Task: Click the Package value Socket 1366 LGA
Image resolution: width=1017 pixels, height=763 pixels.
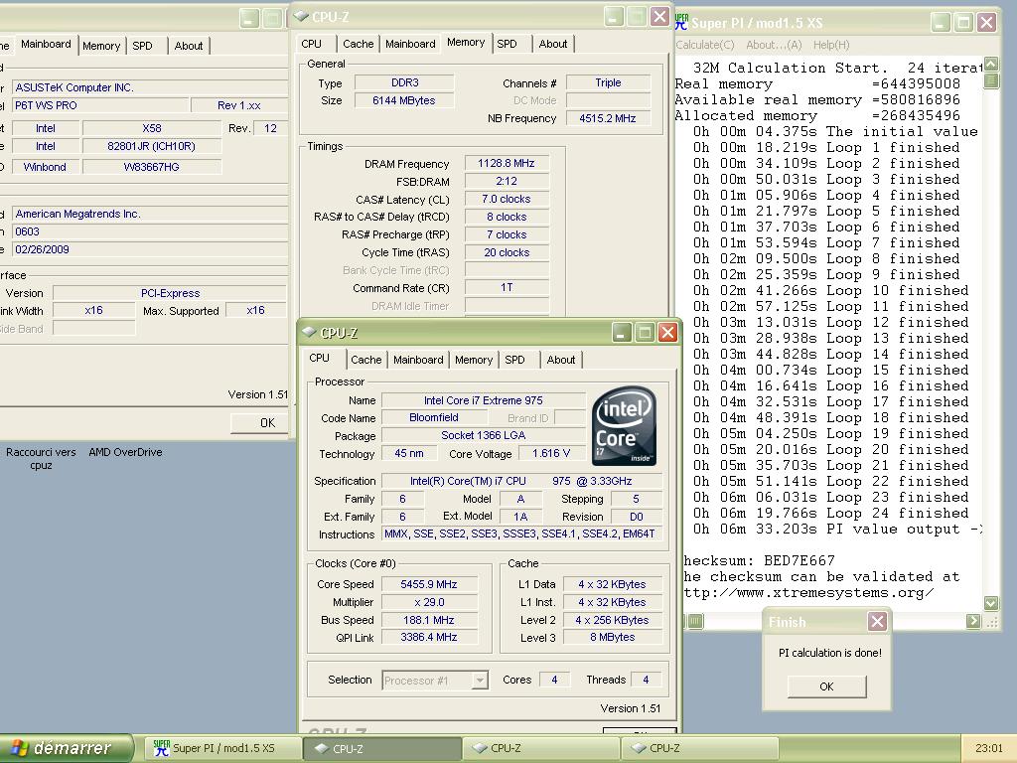Action: coord(484,435)
